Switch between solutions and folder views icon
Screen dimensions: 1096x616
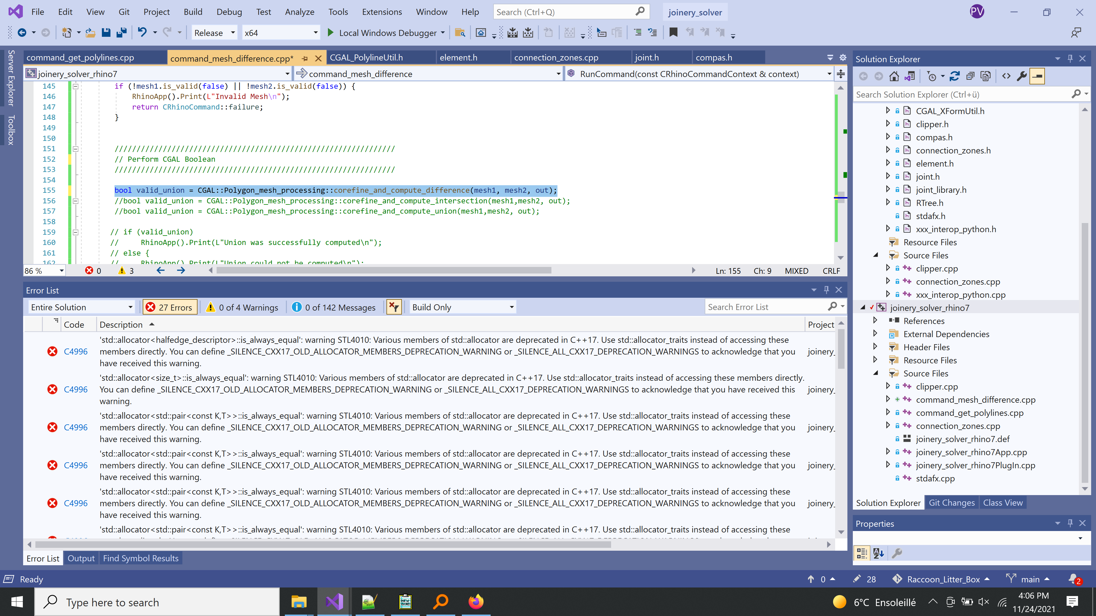click(x=910, y=76)
